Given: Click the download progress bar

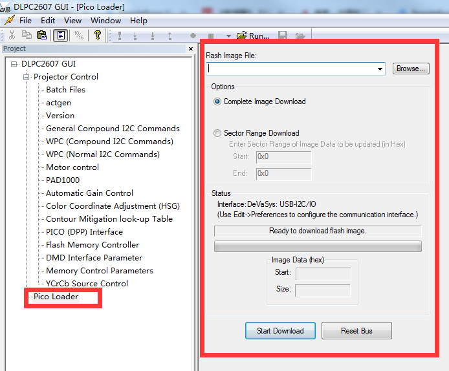Looking at the screenshot, I should click(318, 246).
